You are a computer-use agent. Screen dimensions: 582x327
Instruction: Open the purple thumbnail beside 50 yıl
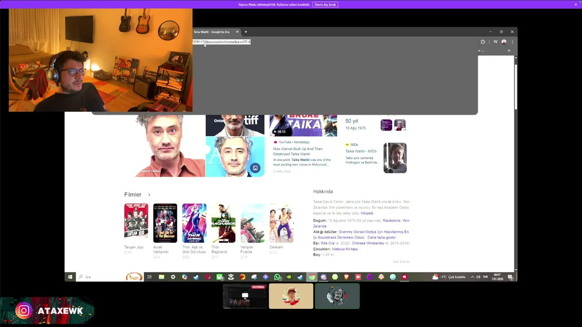[x=386, y=125]
